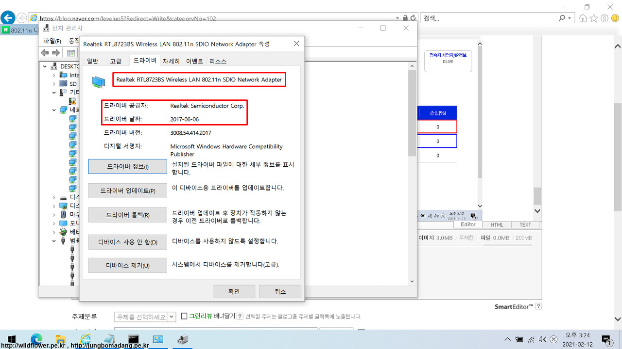The height and width of the screenshot is (349, 622).
Task: Switch SmartEditor to Editor mode
Action: (x=468, y=224)
